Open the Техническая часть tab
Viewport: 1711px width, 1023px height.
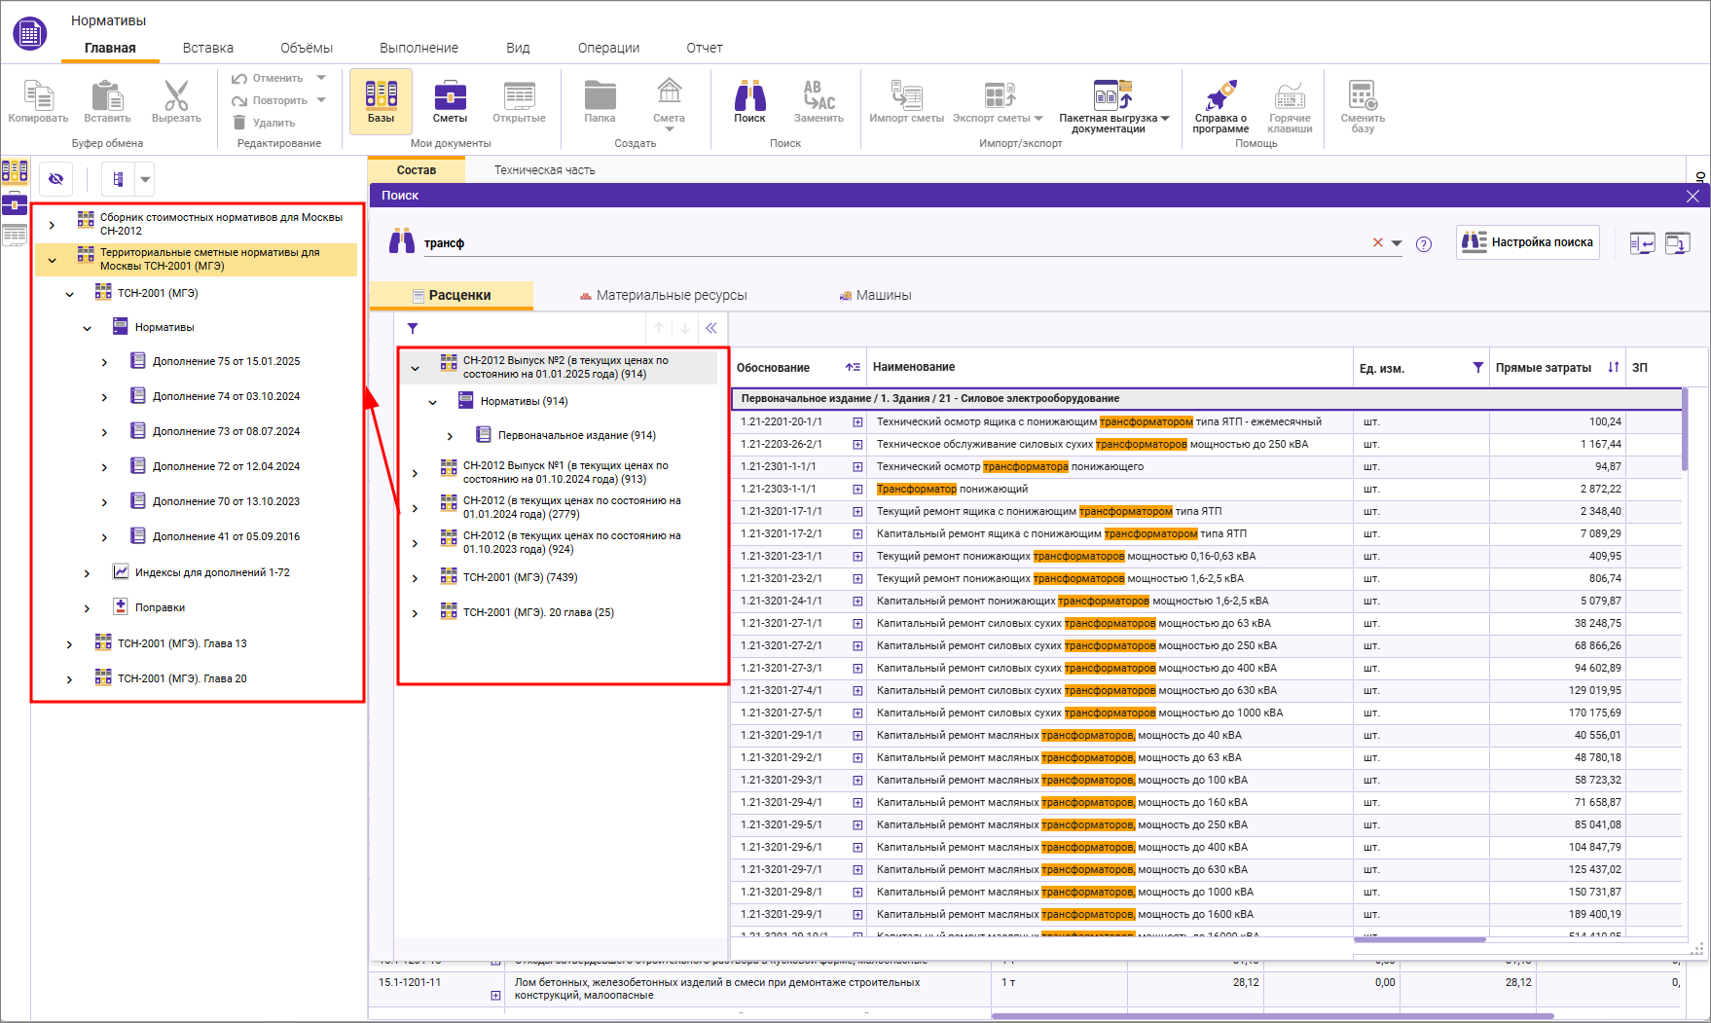[x=544, y=170]
